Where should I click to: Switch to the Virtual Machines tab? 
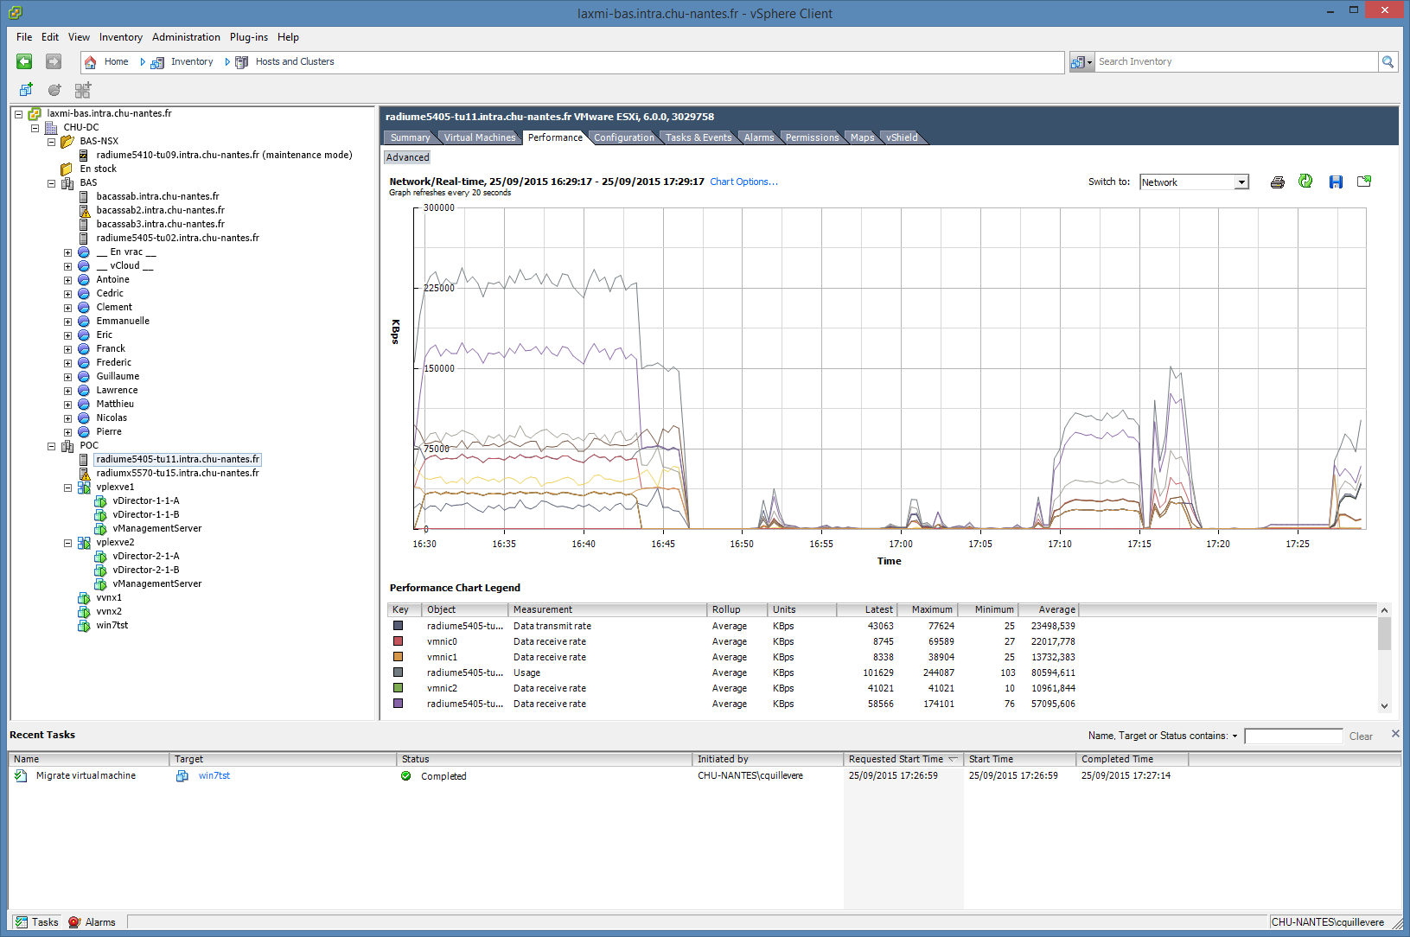point(479,137)
